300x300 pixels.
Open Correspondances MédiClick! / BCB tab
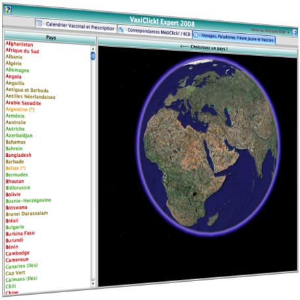point(155,32)
